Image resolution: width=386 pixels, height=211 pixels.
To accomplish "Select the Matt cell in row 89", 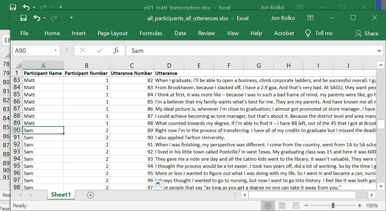I will pos(43,123).
